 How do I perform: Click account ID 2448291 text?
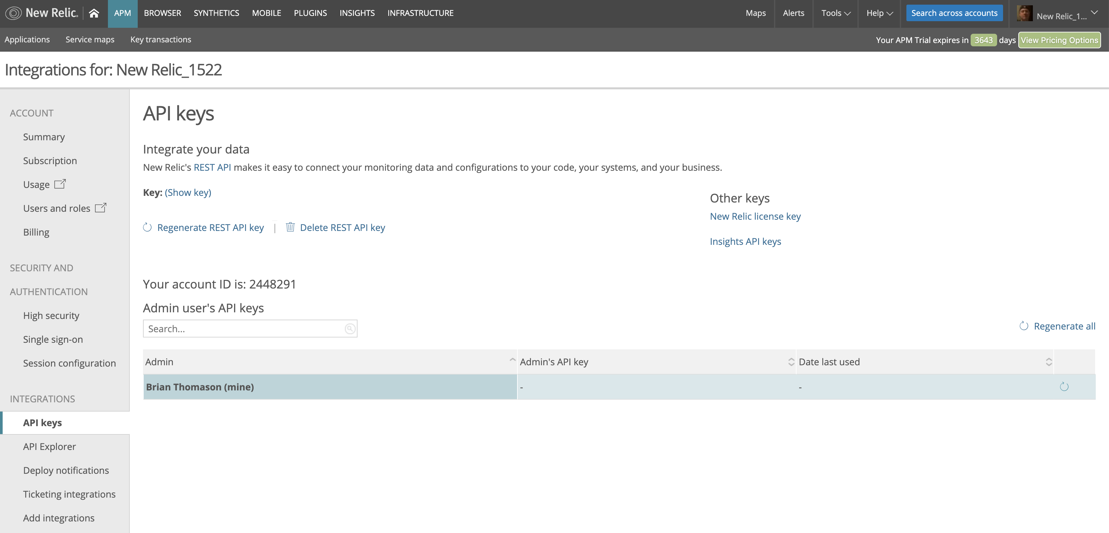tap(272, 284)
